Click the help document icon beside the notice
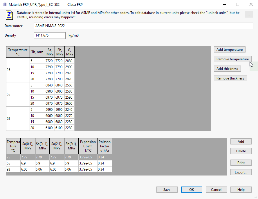 [x=9, y=15]
